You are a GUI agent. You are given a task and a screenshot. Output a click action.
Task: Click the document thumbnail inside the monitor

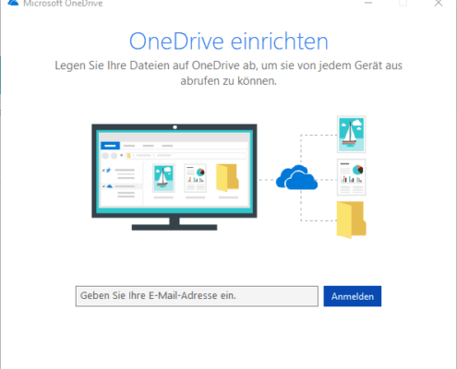195,178
